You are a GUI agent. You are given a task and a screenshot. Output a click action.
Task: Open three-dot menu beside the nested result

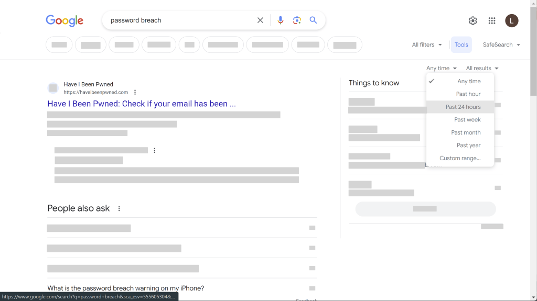point(155,151)
